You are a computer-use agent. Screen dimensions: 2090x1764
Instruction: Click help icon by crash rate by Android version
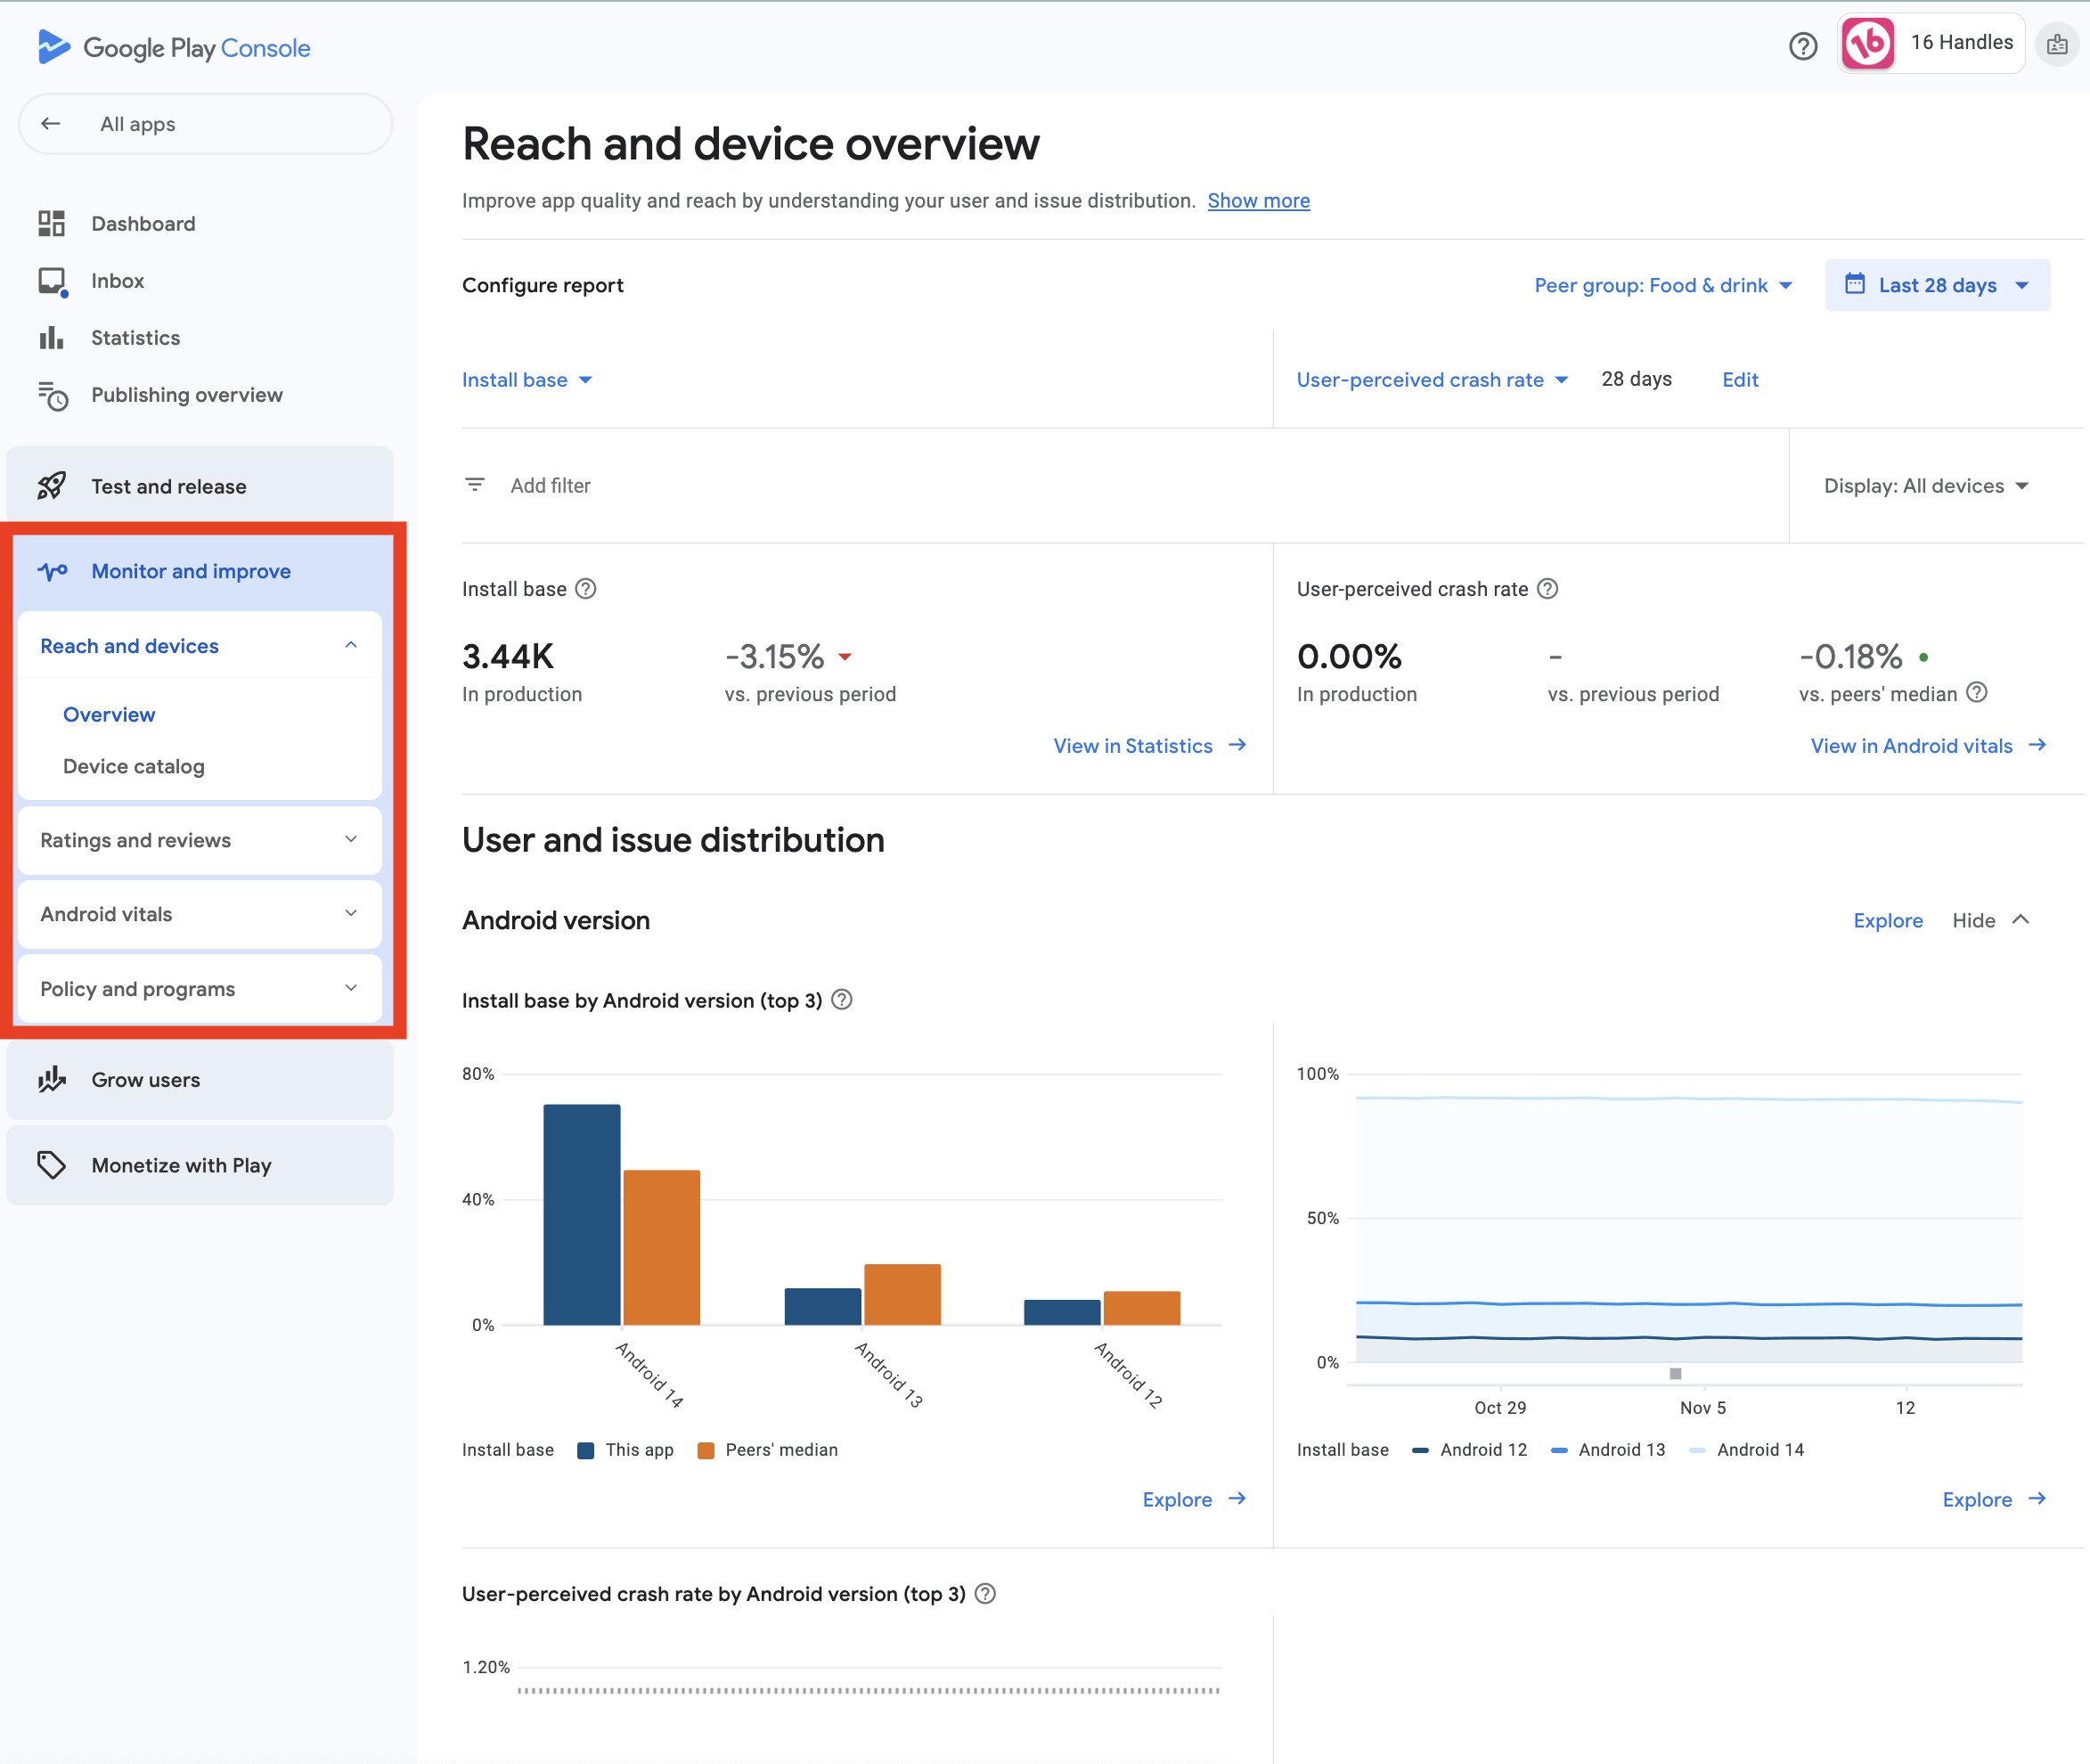tap(985, 1594)
